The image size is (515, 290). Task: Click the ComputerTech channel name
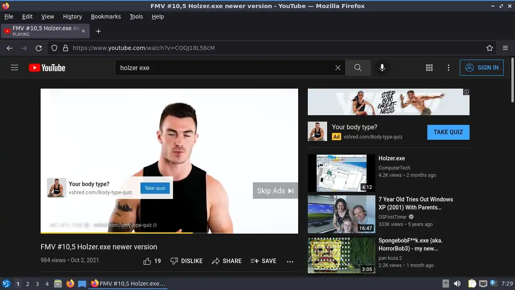click(x=394, y=168)
